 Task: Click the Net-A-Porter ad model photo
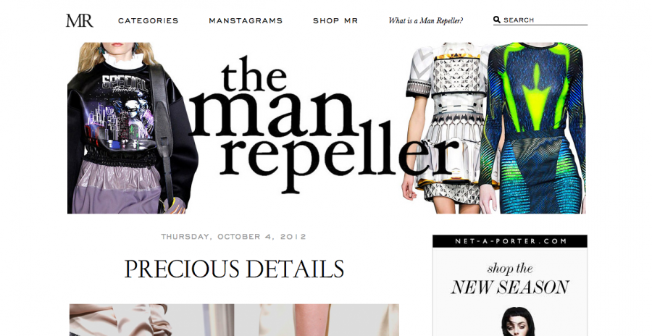point(511,322)
